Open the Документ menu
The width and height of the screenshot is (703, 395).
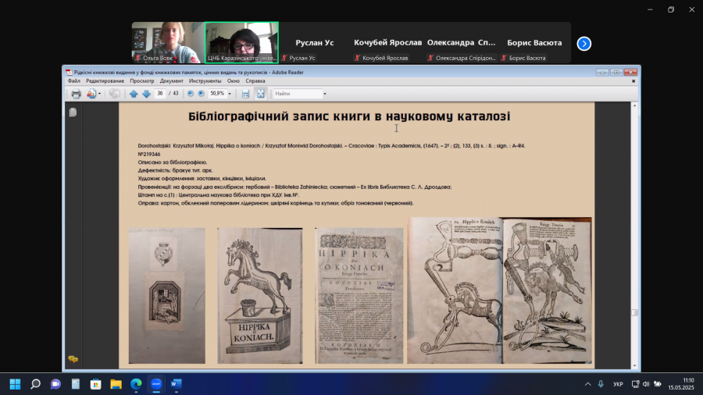172,81
